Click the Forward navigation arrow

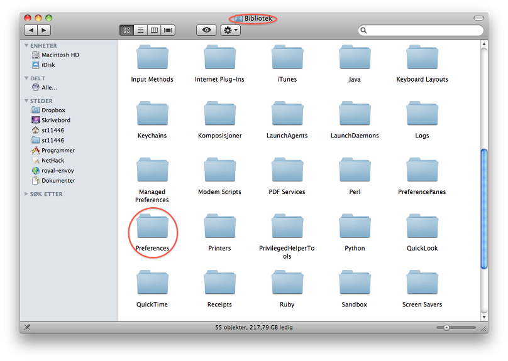pyautogui.click(x=44, y=30)
